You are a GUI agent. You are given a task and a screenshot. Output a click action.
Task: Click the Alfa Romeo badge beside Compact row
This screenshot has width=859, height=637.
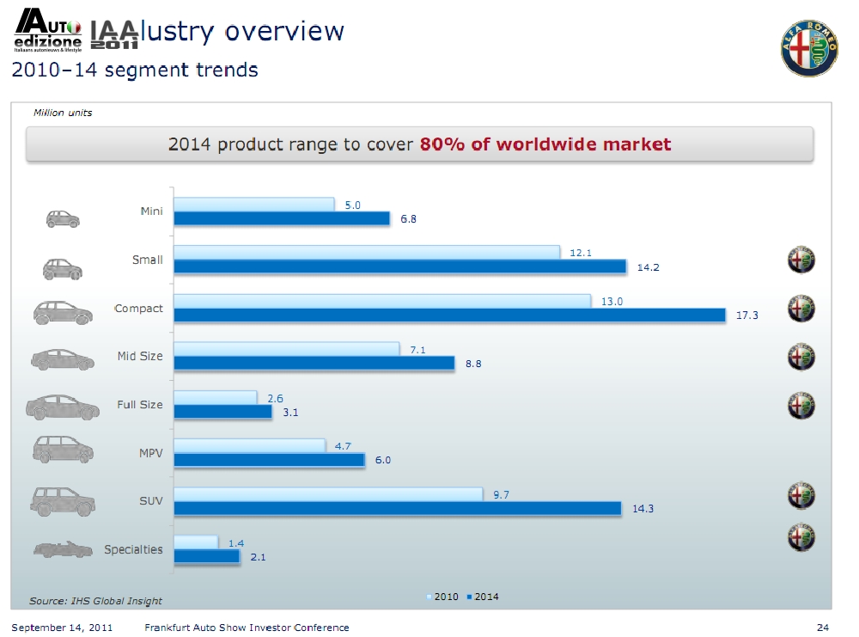[x=801, y=308]
